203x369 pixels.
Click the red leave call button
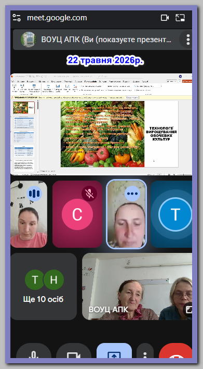(175, 351)
